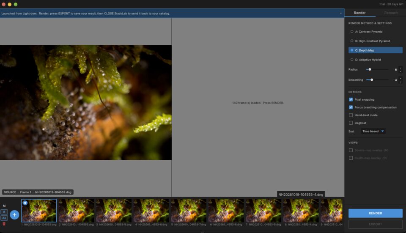Image resolution: width=406 pixels, height=233 pixels.
Task: Decrease Radius with the down stepper arrow
Action: click(x=401, y=71)
